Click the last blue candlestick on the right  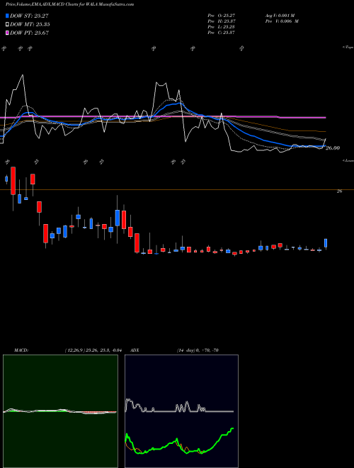(326, 243)
